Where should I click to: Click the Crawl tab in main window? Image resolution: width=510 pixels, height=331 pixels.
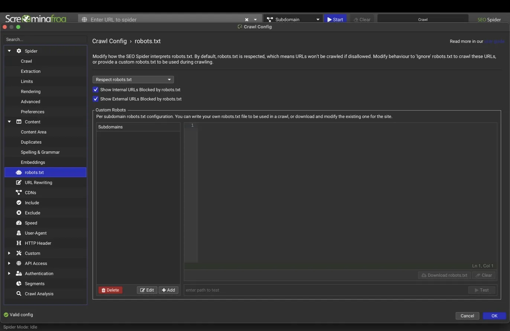[x=423, y=19]
